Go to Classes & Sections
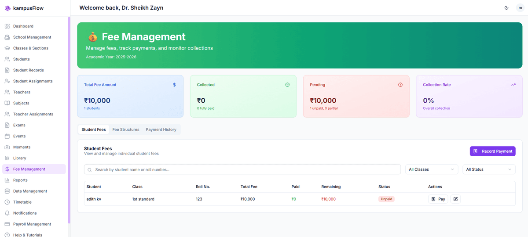 (x=34, y=48)
